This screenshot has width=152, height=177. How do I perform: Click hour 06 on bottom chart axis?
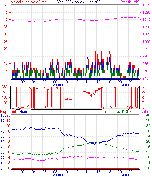(44, 172)
